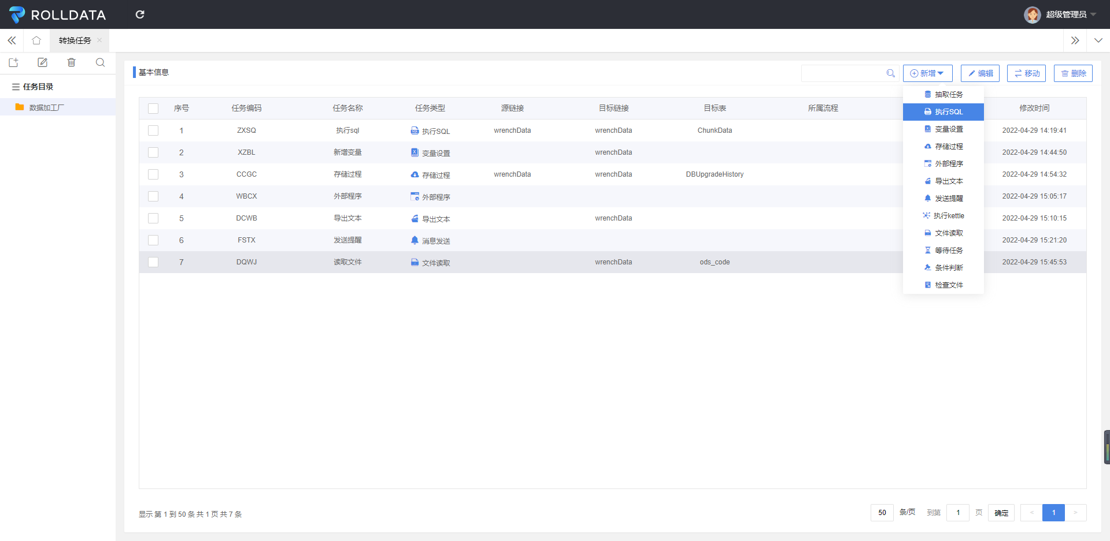
Task: Toggle the 任务目录 list header
Action: (33, 87)
